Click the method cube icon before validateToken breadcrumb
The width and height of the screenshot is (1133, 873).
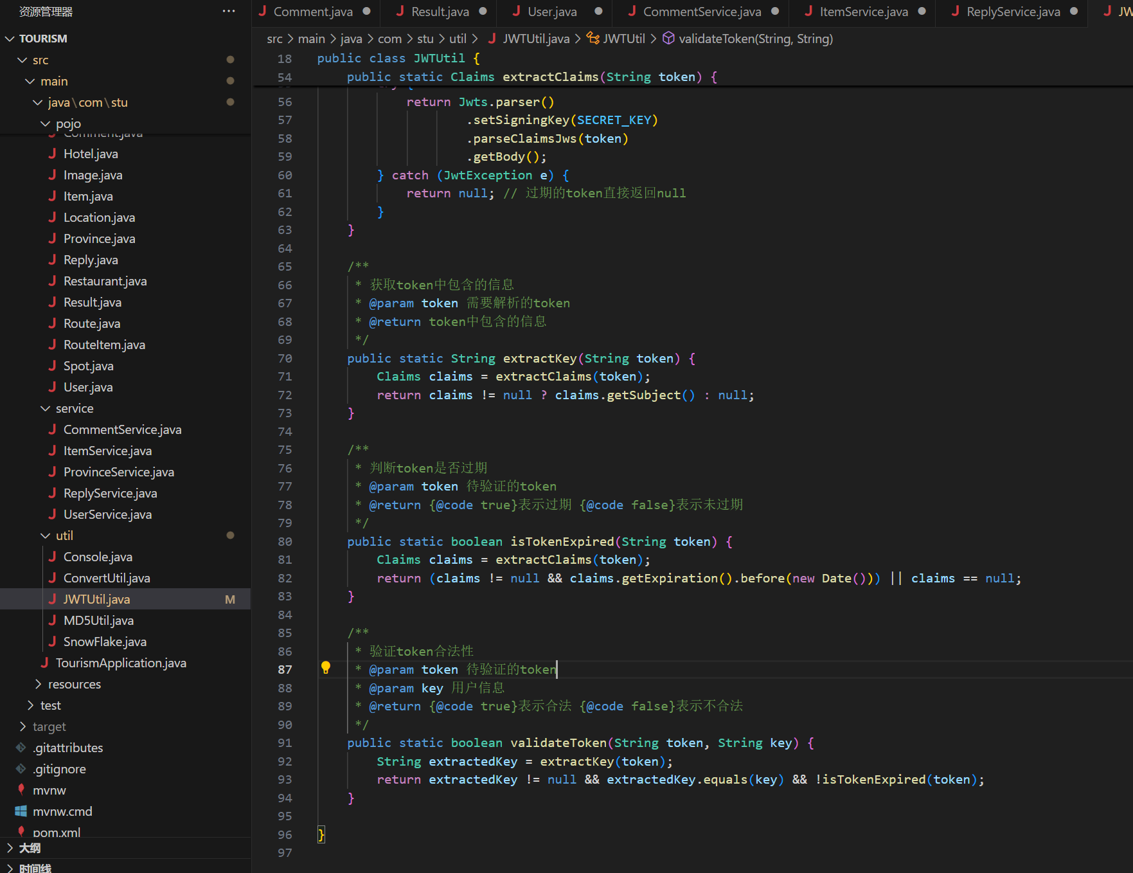(668, 39)
